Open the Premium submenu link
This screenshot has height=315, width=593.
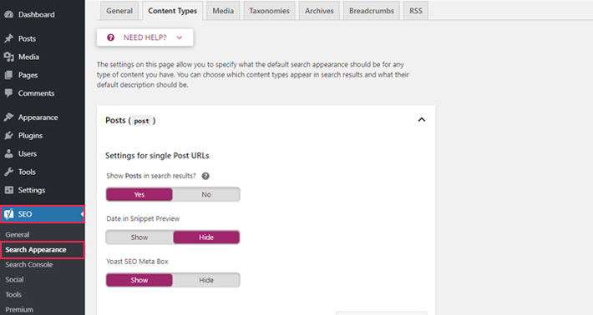click(x=19, y=310)
